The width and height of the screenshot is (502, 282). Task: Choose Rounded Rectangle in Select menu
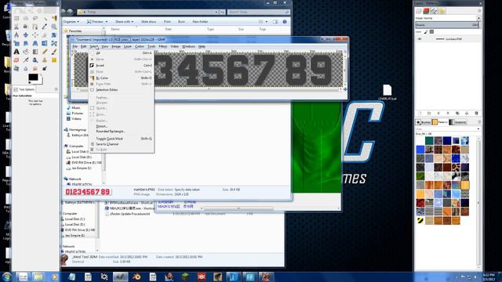click(121, 132)
